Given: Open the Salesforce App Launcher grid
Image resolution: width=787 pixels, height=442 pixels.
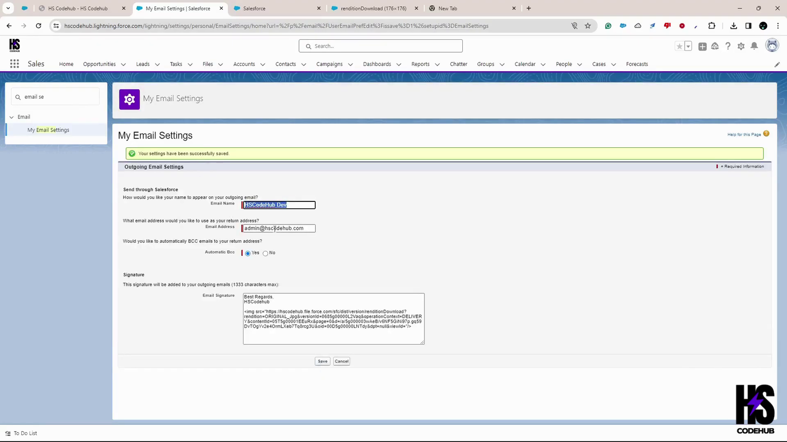Looking at the screenshot, I should point(14,64).
